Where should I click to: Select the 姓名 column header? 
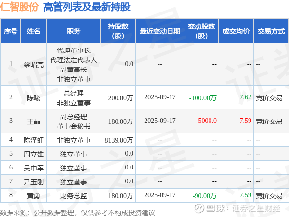coord(34,31)
